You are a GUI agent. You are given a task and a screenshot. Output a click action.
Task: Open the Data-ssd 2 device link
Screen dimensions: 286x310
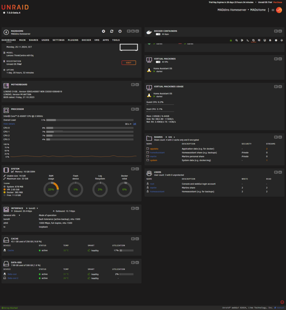[x=13, y=278]
